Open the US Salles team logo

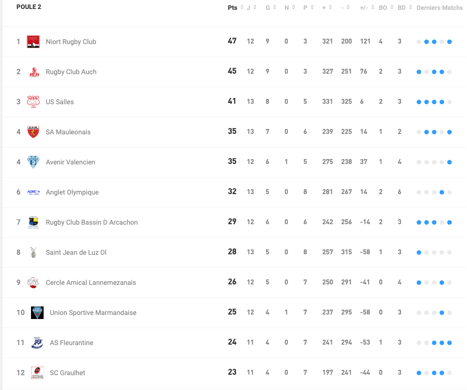point(33,102)
